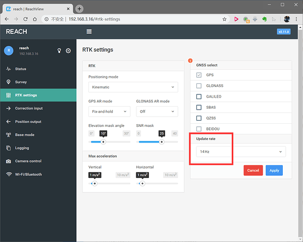The height and width of the screenshot is (242, 303).
Task: Click site security info icon
Action: (x=46, y=19)
